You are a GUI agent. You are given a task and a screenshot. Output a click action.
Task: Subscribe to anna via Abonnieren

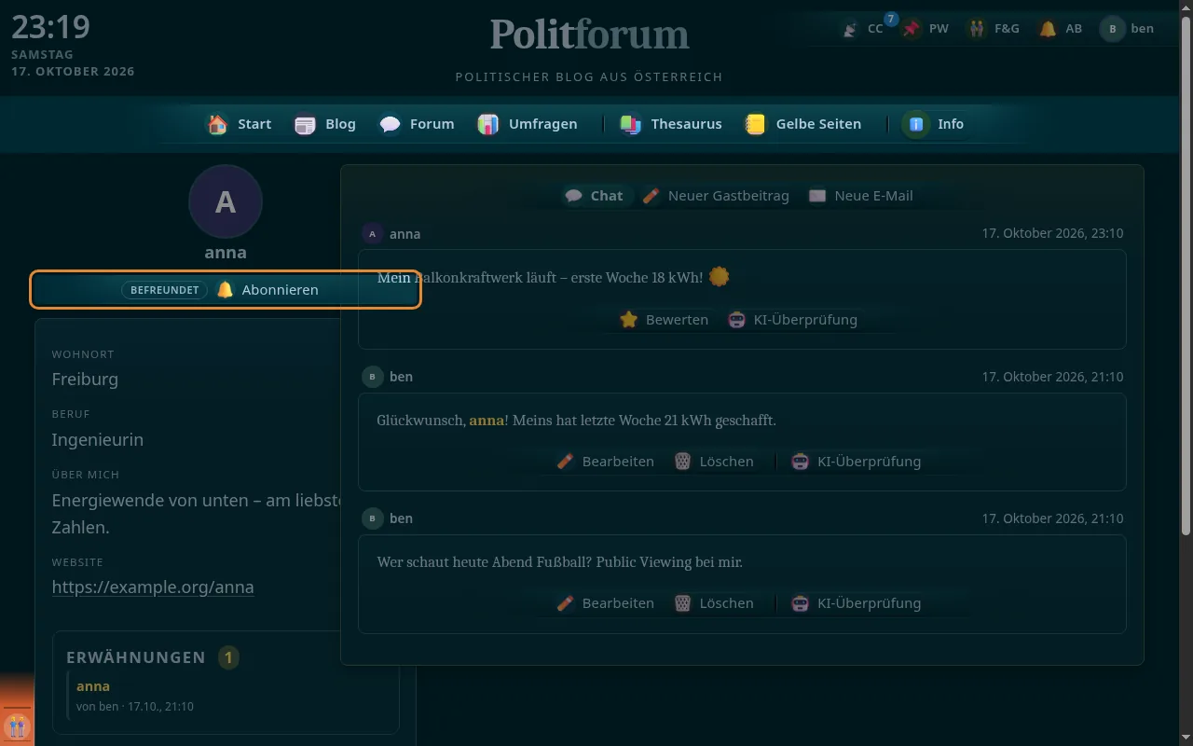click(x=268, y=290)
